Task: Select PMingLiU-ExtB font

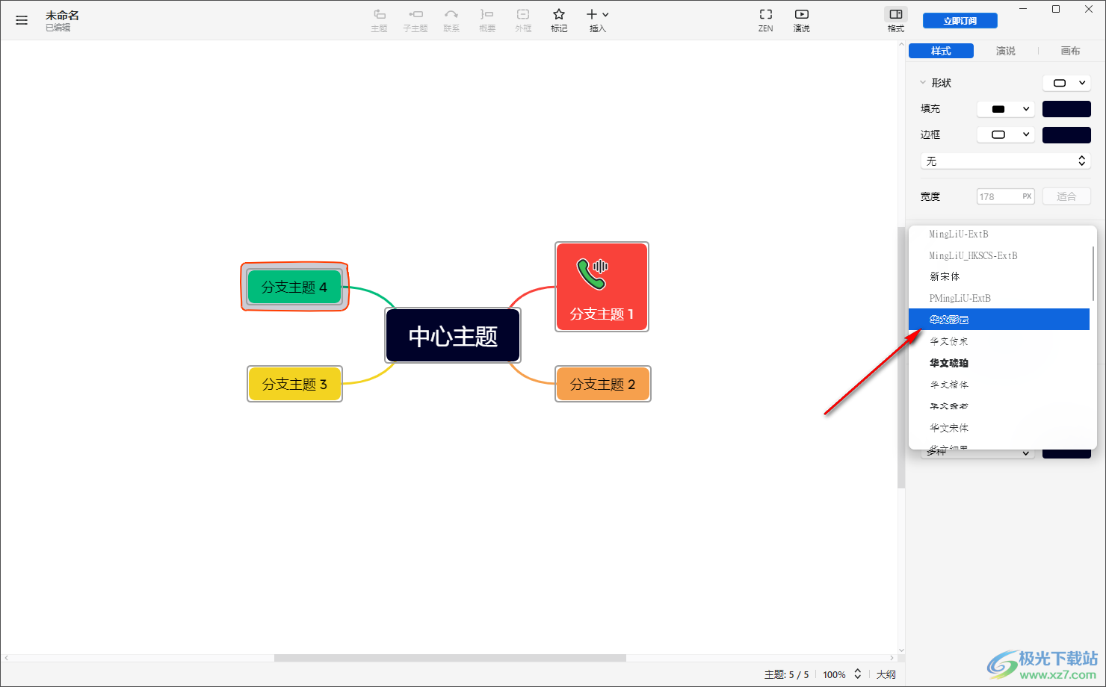Action: 999,298
